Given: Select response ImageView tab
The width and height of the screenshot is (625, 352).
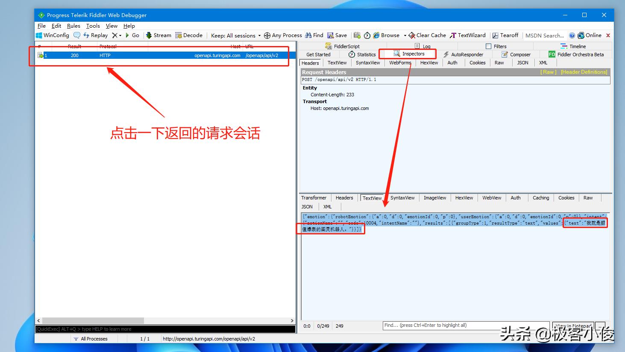Looking at the screenshot, I should pos(435,198).
